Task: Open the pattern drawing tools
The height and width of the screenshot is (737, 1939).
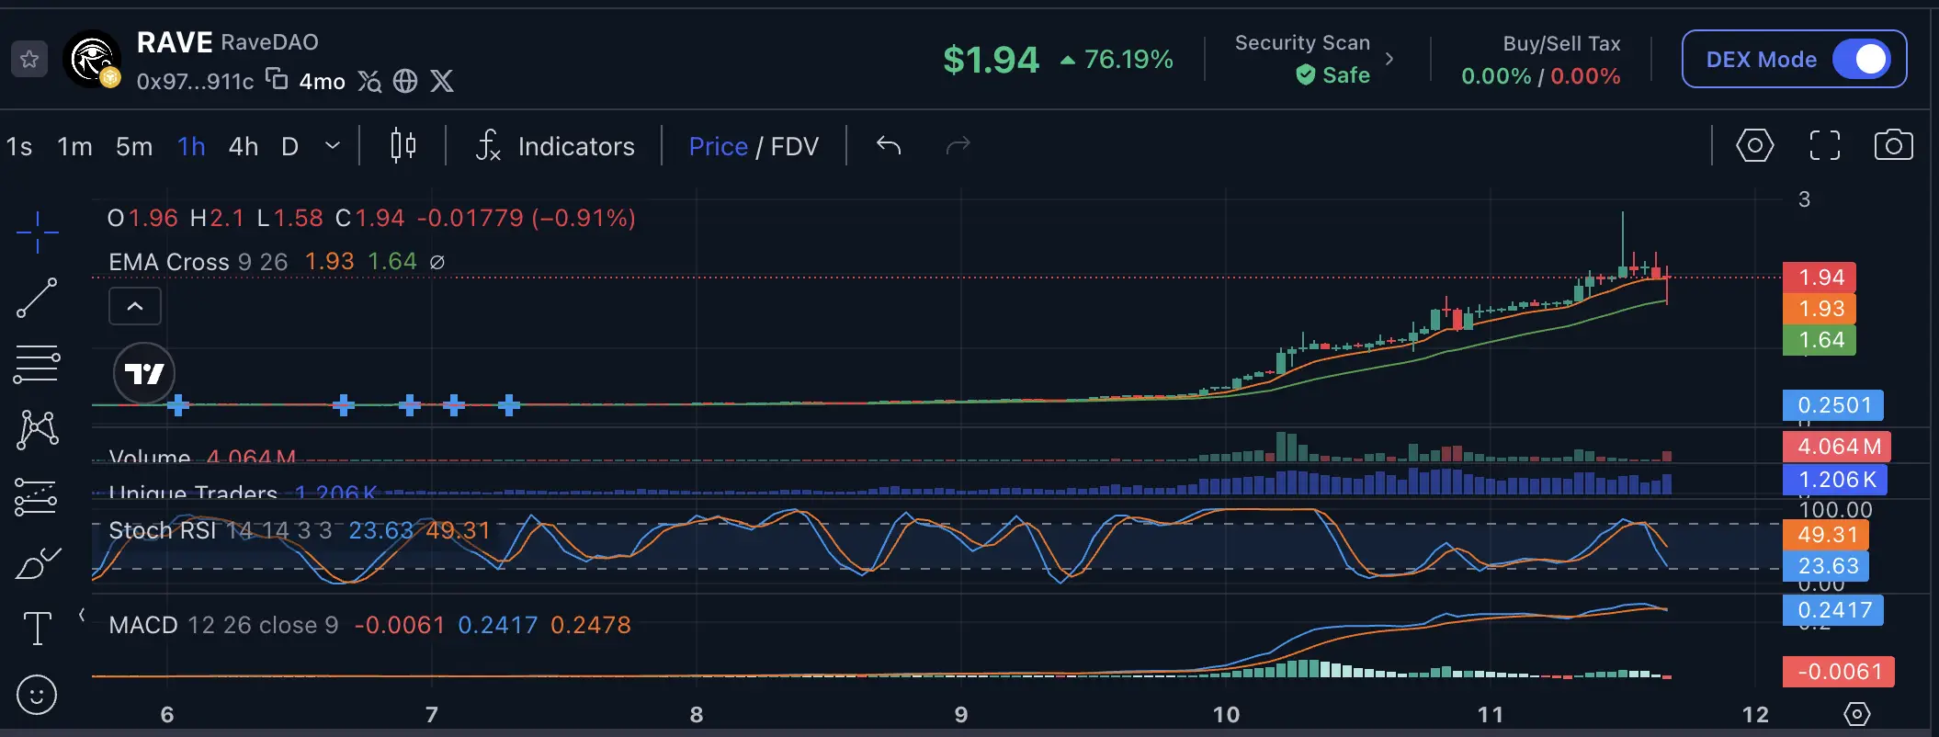Action: 37,429
